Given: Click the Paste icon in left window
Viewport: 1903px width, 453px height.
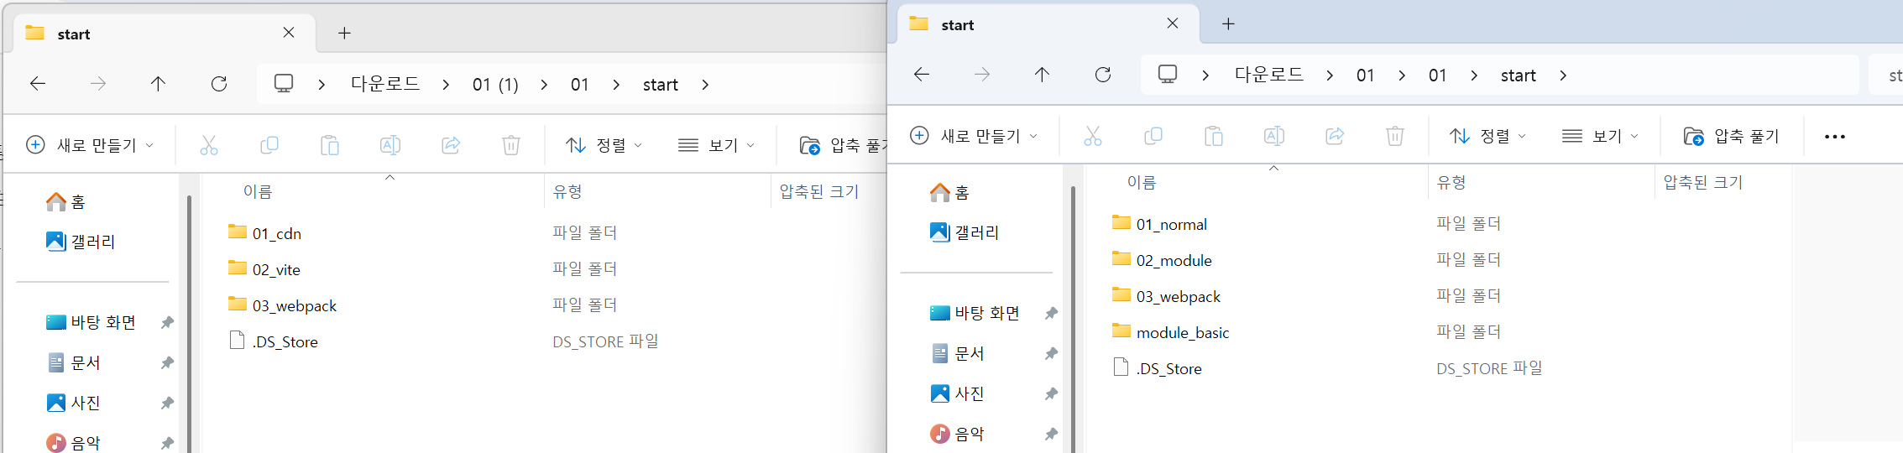Looking at the screenshot, I should click(x=330, y=145).
